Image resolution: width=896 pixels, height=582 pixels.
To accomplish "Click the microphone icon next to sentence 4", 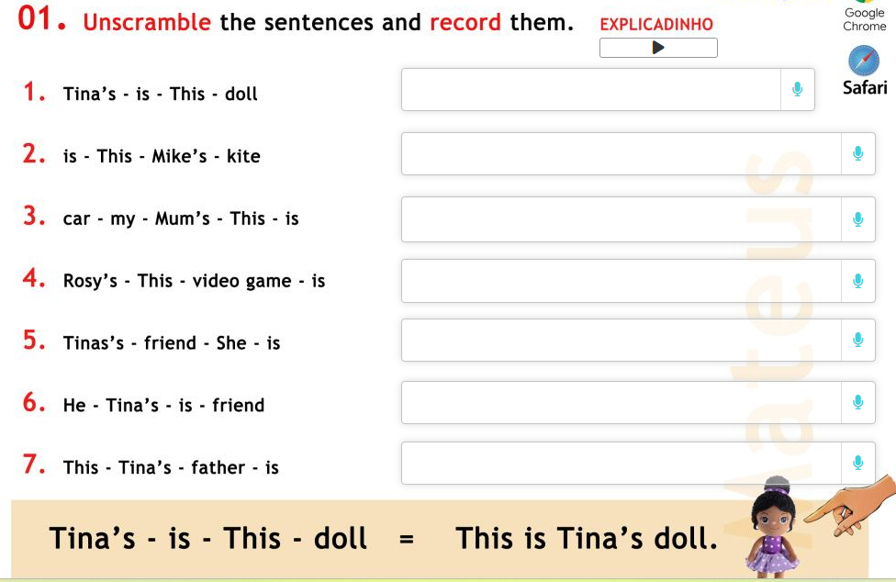I will point(858,281).
